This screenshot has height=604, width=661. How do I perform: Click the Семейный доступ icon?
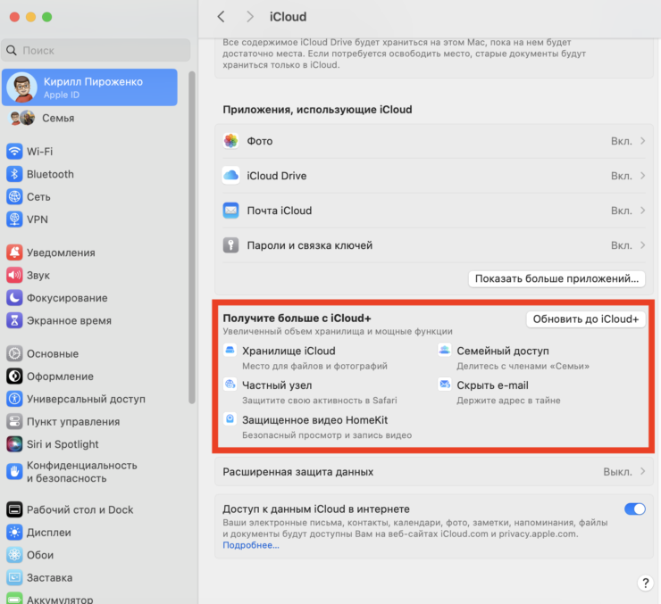pyautogui.click(x=444, y=351)
